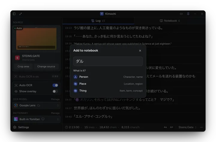Click the Google Lens logo icon
Screen dimensions: 216x142
pos(16,105)
